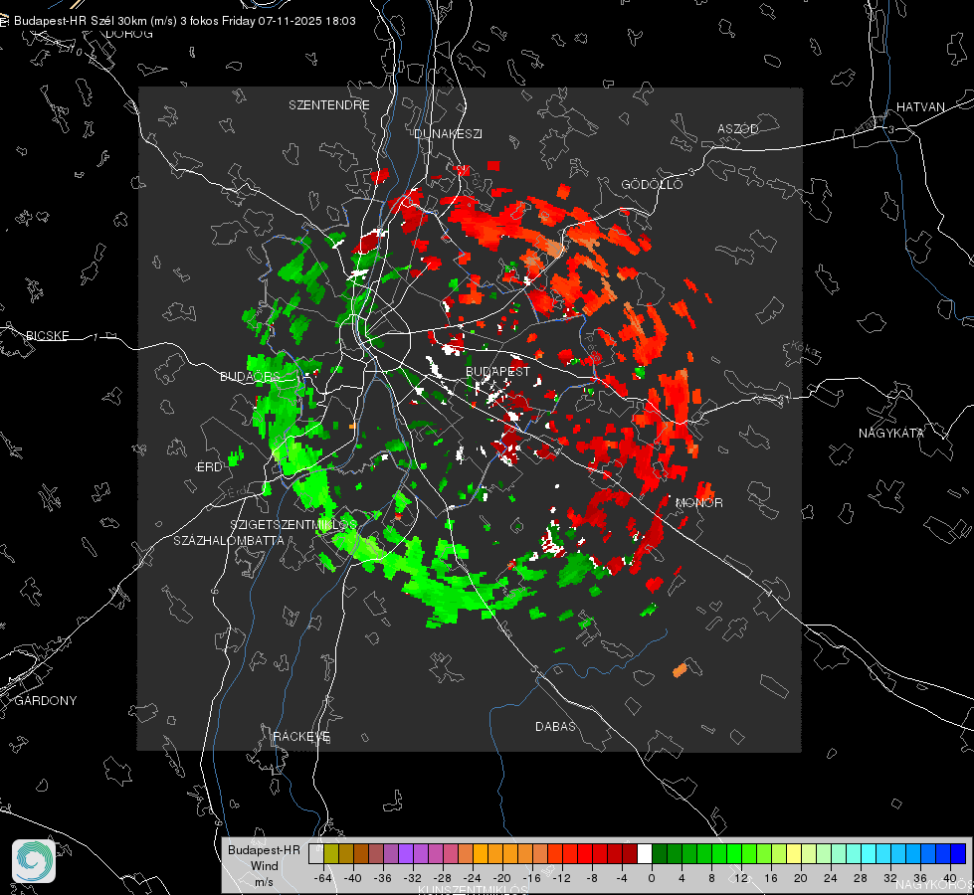Click the GÖDÖLLŐ town label

pyautogui.click(x=652, y=184)
